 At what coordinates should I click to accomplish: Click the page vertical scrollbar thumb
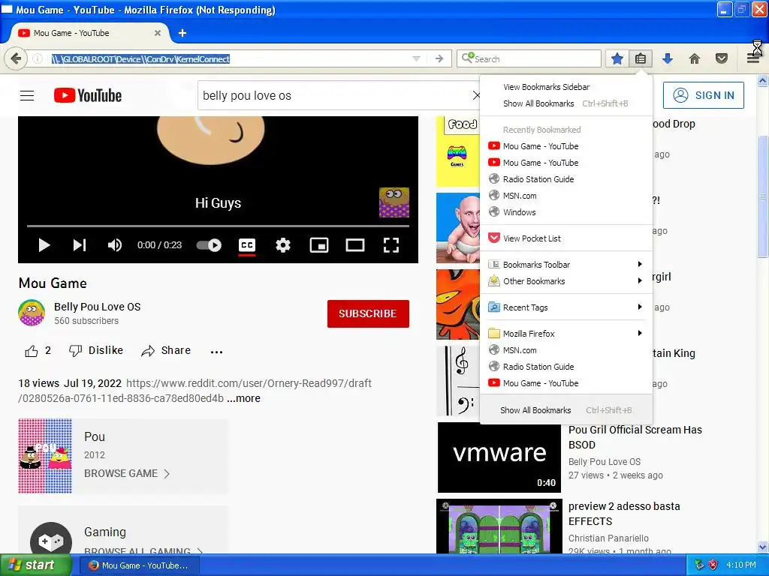click(x=763, y=196)
